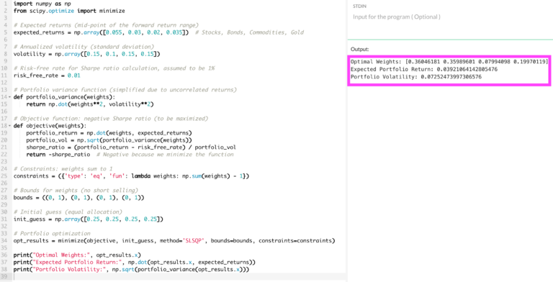Collapse the objective function fold arrow
The width and height of the screenshot is (553, 282).
coord(10,126)
